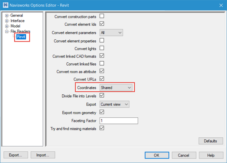Screen dimensions: 227x163
Task: Click the Coordinates label text
Action: [87, 88]
